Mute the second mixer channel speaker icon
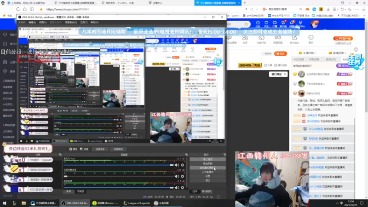Screen dimensions: 368x207 click(177, 176)
